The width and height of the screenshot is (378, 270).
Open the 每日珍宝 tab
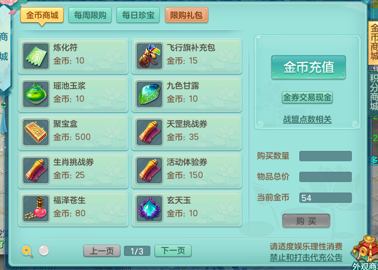(x=138, y=15)
